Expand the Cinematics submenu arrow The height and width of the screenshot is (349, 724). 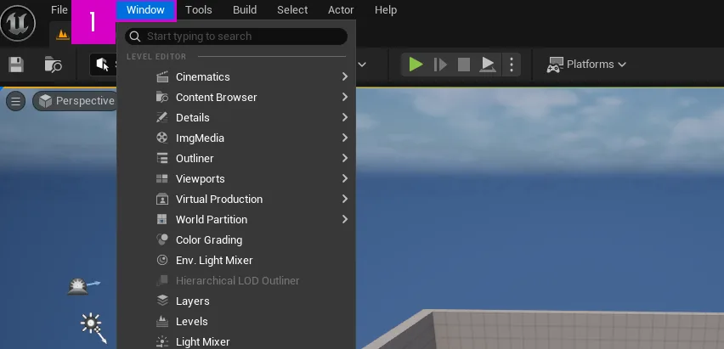click(345, 76)
